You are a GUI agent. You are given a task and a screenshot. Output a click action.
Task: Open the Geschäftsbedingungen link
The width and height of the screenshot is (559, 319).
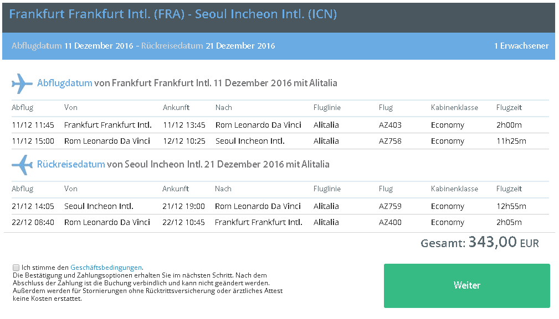coord(106,268)
